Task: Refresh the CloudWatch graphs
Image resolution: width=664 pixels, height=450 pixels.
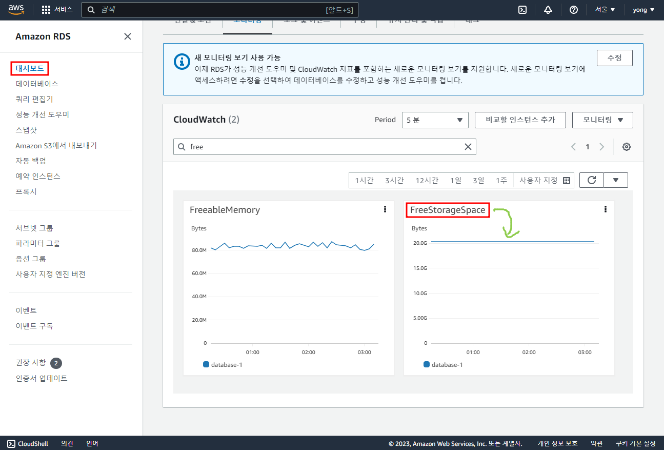Action: pyautogui.click(x=592, y=180)
